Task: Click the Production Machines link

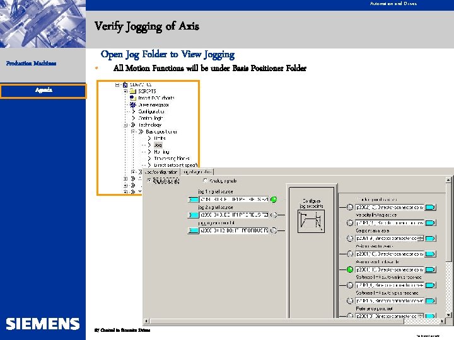Action: tap(32, 64)
